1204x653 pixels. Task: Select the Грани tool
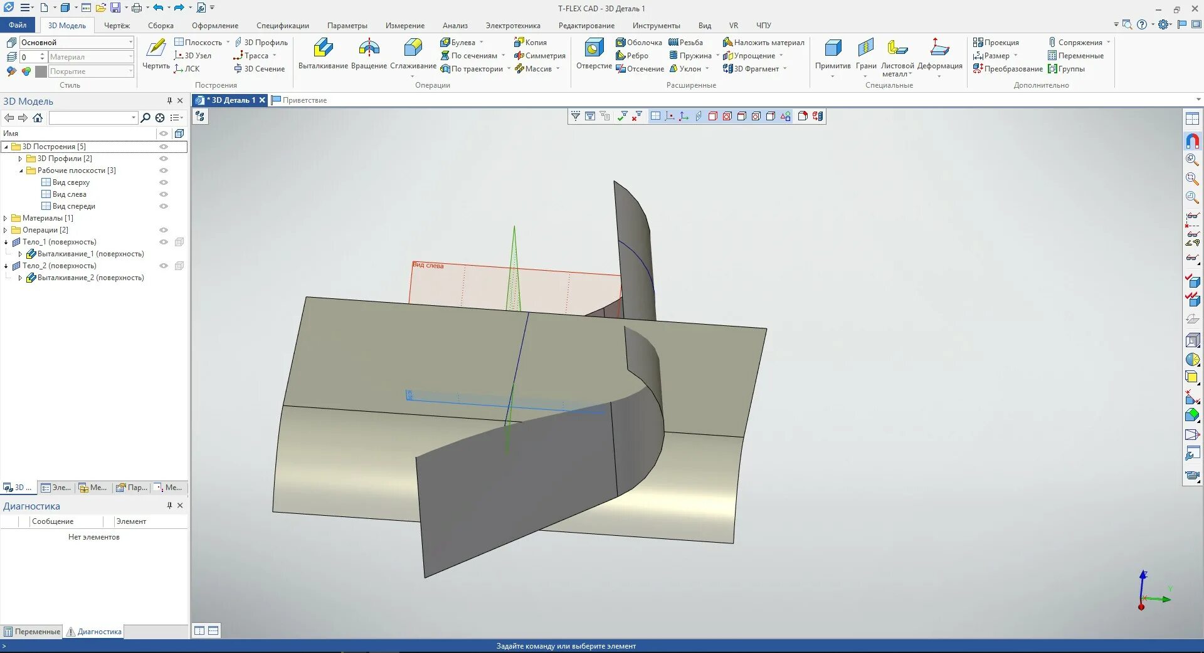(866, 56)
